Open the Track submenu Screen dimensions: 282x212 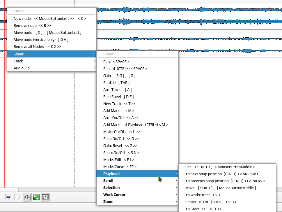point(52,61)
